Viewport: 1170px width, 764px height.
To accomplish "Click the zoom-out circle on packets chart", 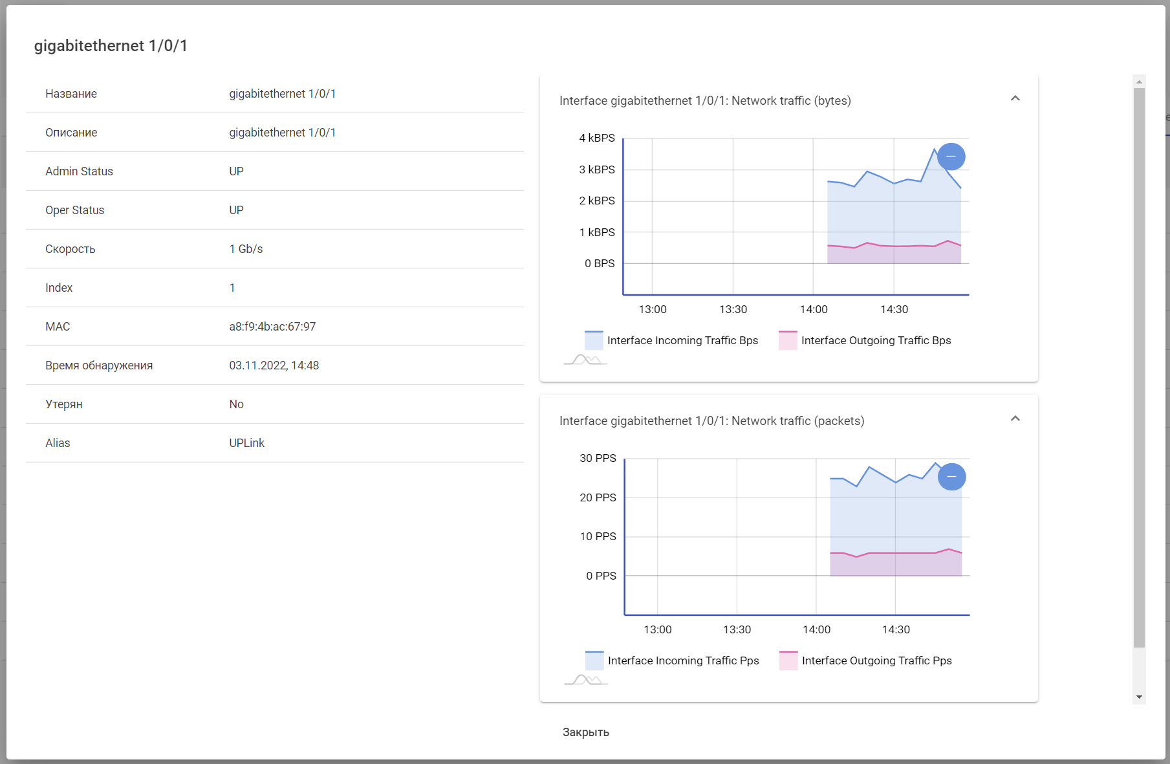I will coord(951,477).
